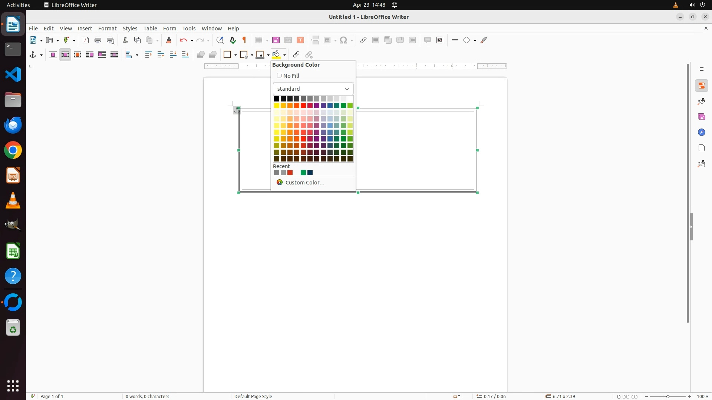The height and width of the screenshot is (400, 712).
Task: Click the No Fill button
Action: point(288,76)
